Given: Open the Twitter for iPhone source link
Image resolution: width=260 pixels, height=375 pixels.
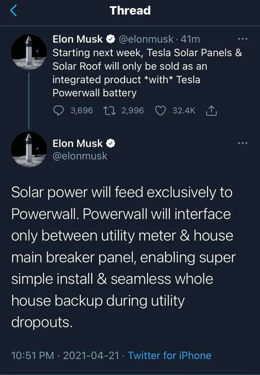Looking at the screenshot, I should pyautogui.click(x=169, y=355).
